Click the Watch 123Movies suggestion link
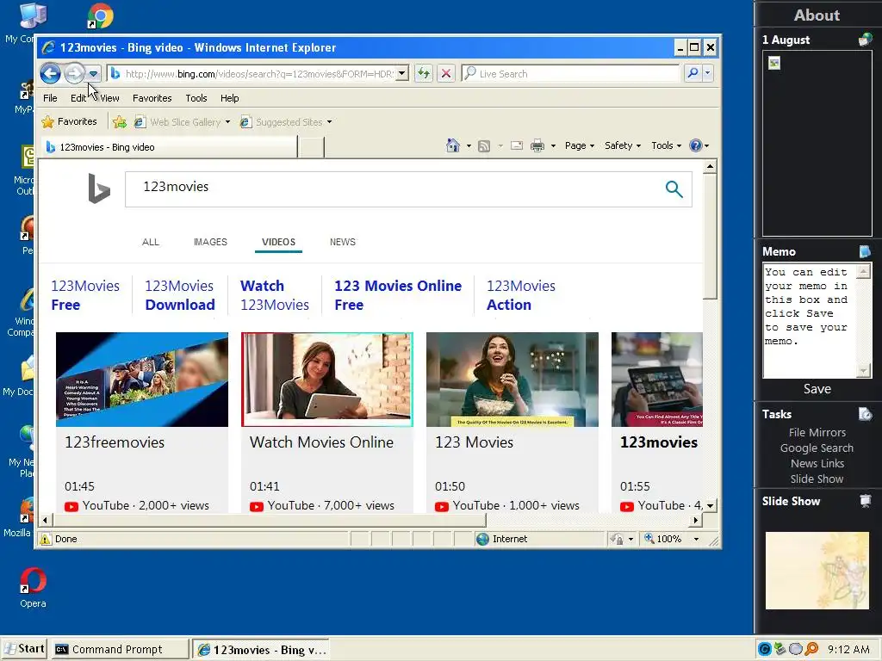882x661 pixels. (275, 296)
